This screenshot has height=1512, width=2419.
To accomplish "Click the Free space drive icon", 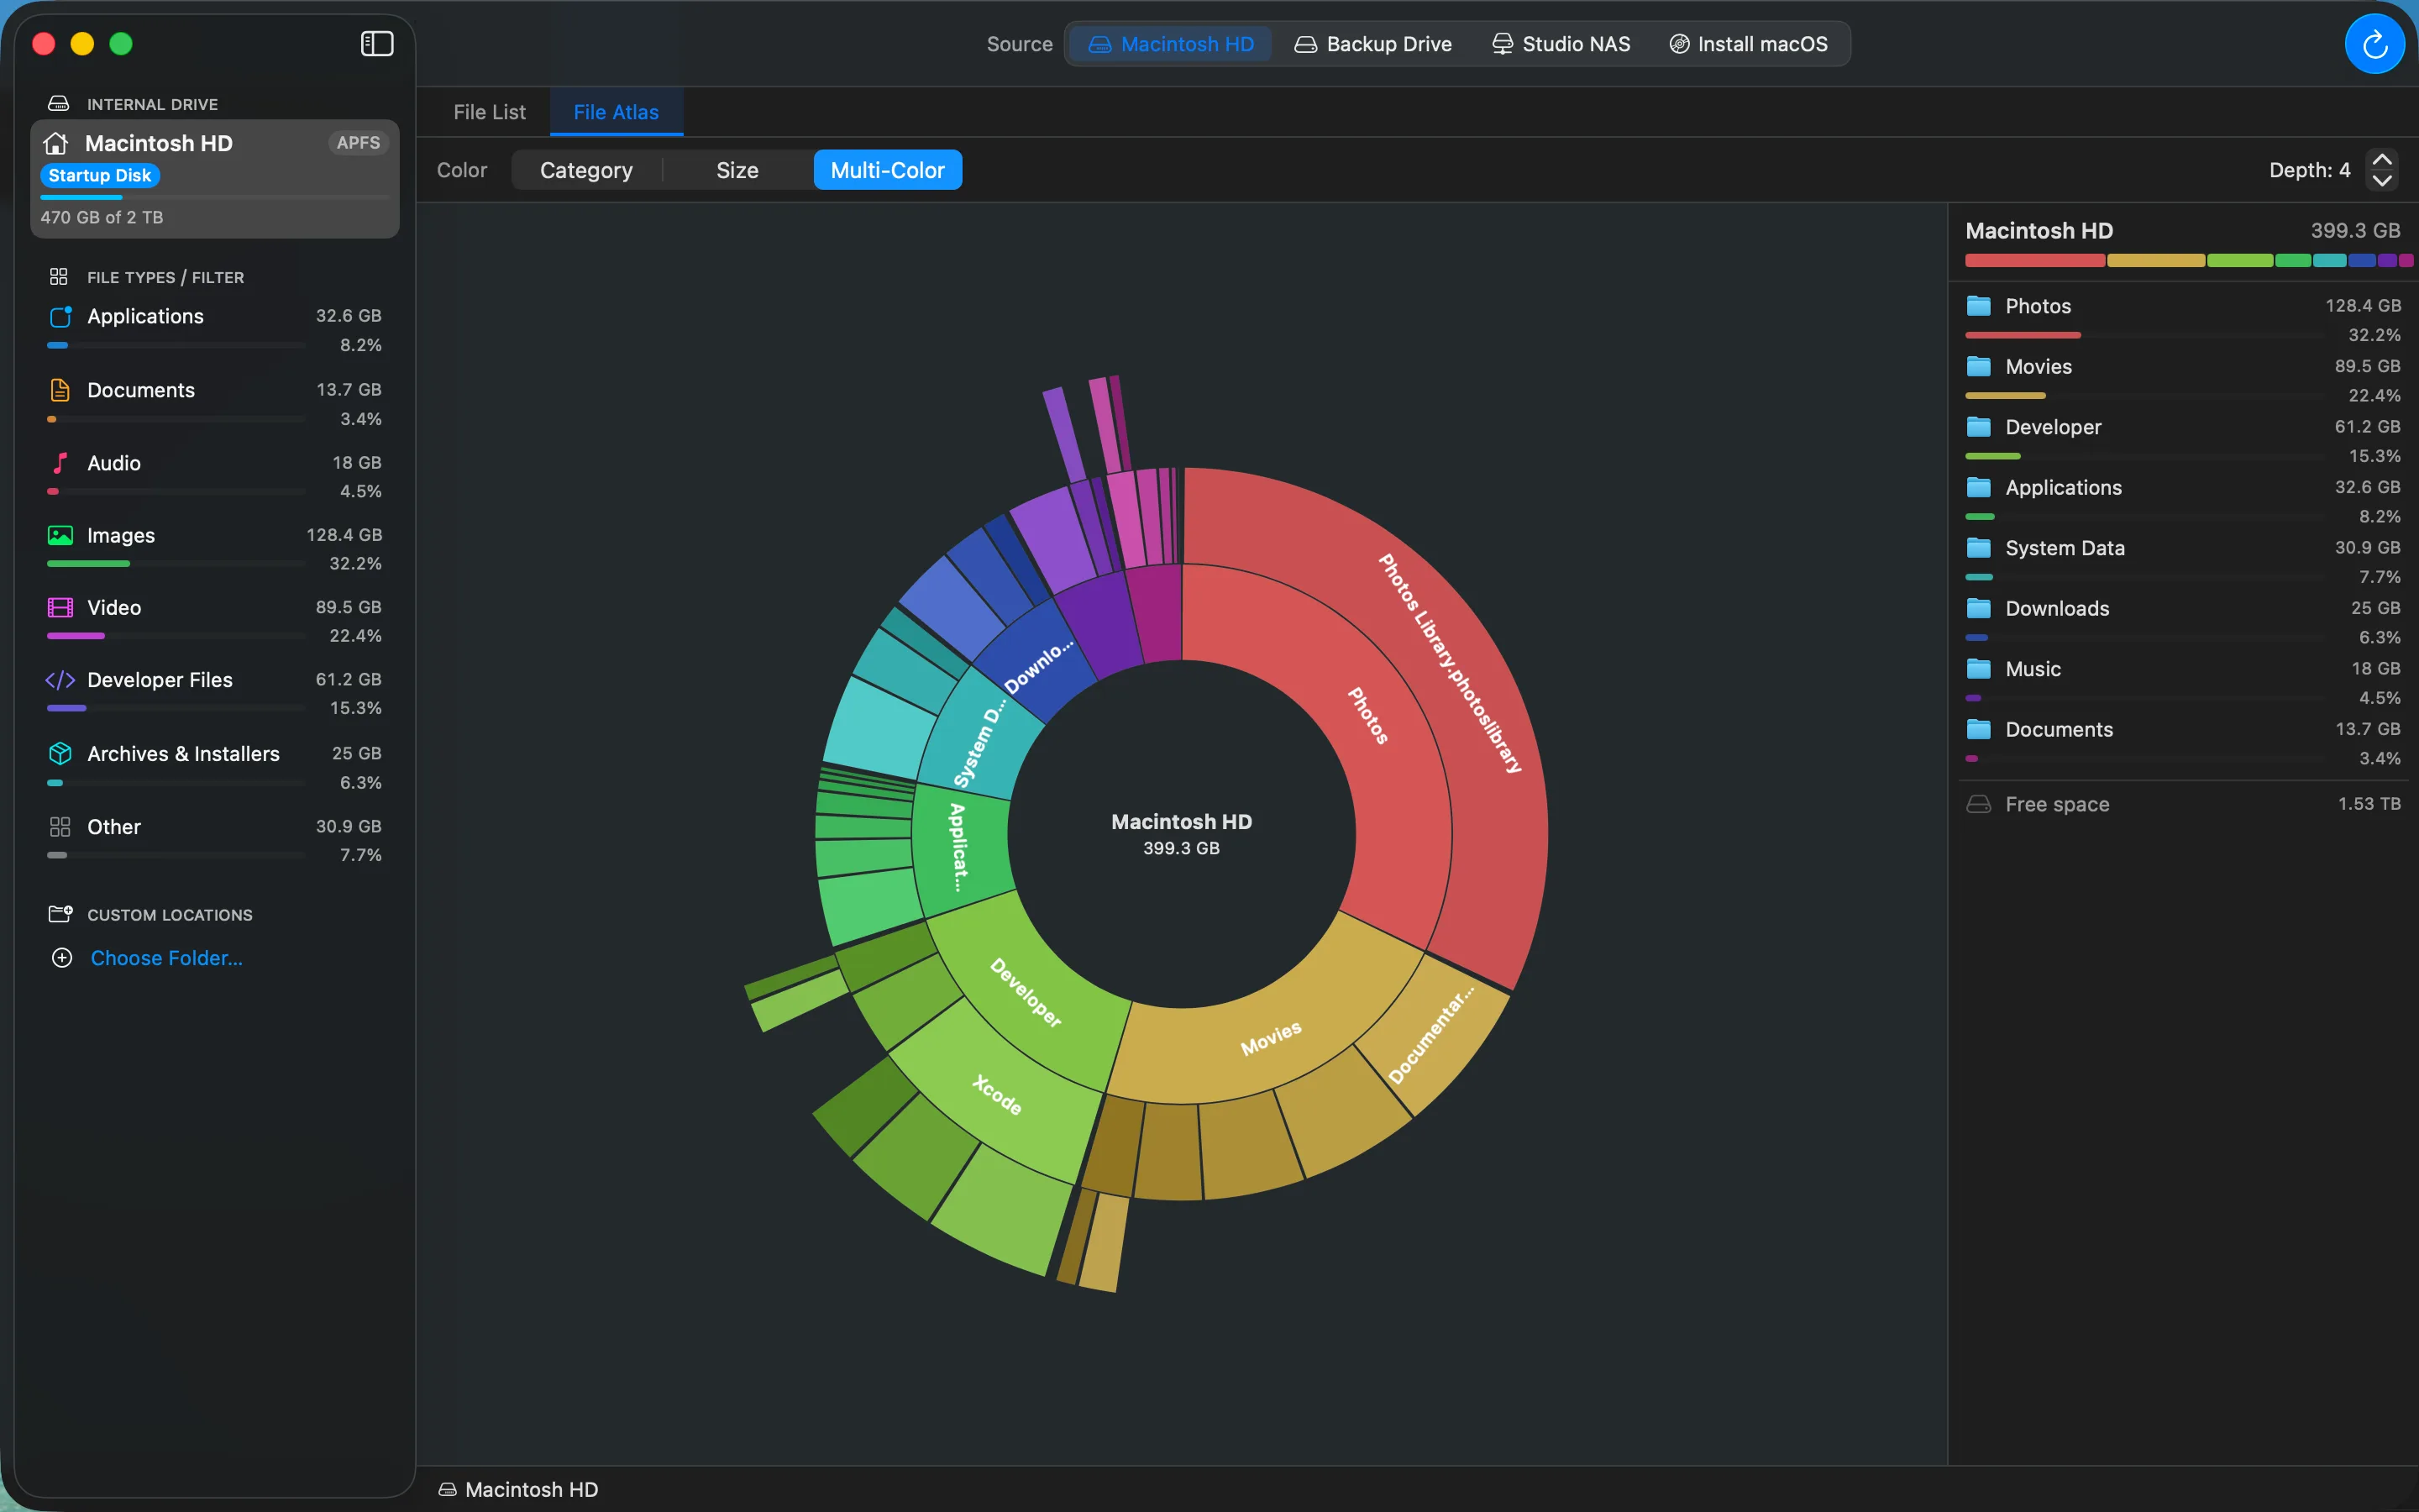I will (1978, 804).
